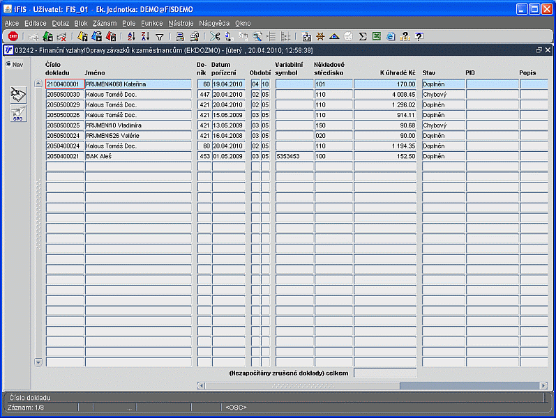556x418 pixels.
Task: Restore the inner form window
Action: pyautogui.click(x=539, y=50)
